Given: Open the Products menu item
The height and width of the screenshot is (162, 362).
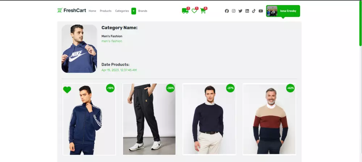Looking at the screenshot, I should pyautogui.click(x=105, y=11).
